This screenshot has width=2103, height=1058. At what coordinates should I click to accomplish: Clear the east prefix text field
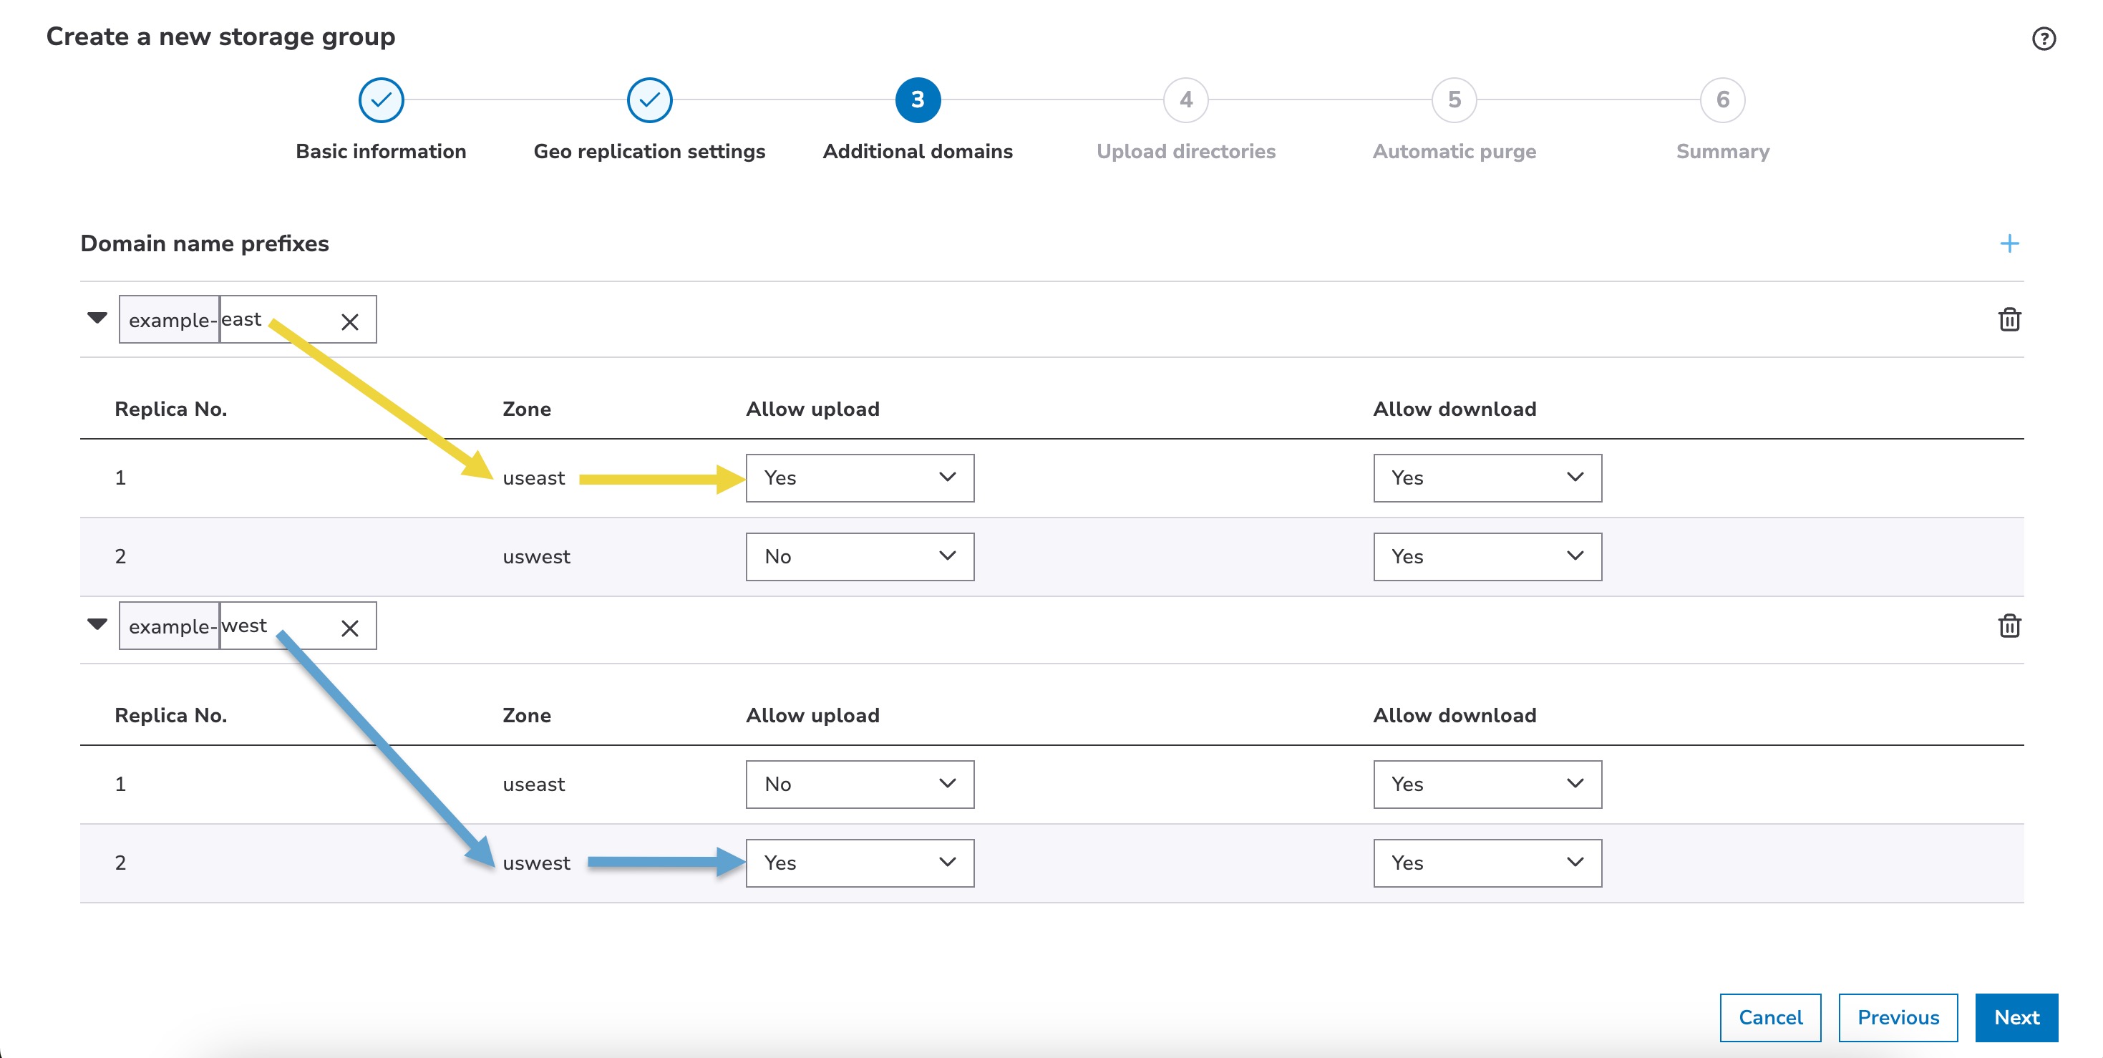click(349, 321)
